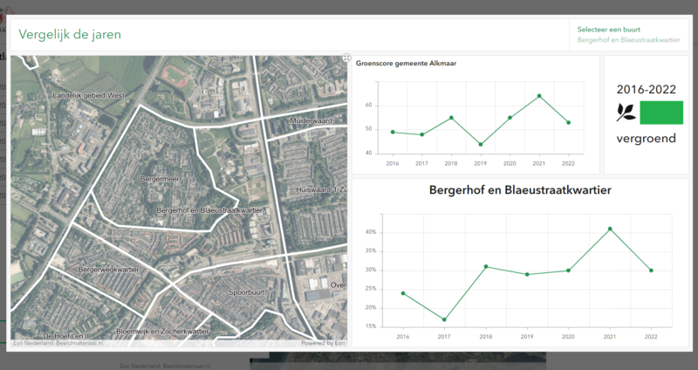
Task: Click 2021 data point in Bergerhof chart
Action: point(610,229)
